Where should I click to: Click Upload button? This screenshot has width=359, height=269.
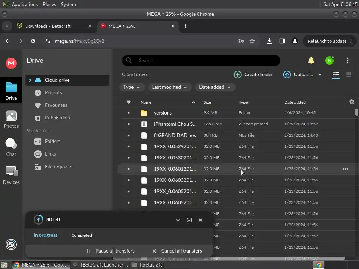pyautogui.click(x=298, y=75)
